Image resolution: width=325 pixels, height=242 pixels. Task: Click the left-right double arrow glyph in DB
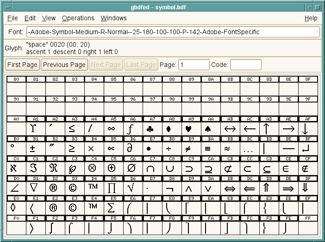[x=230, y=188]
